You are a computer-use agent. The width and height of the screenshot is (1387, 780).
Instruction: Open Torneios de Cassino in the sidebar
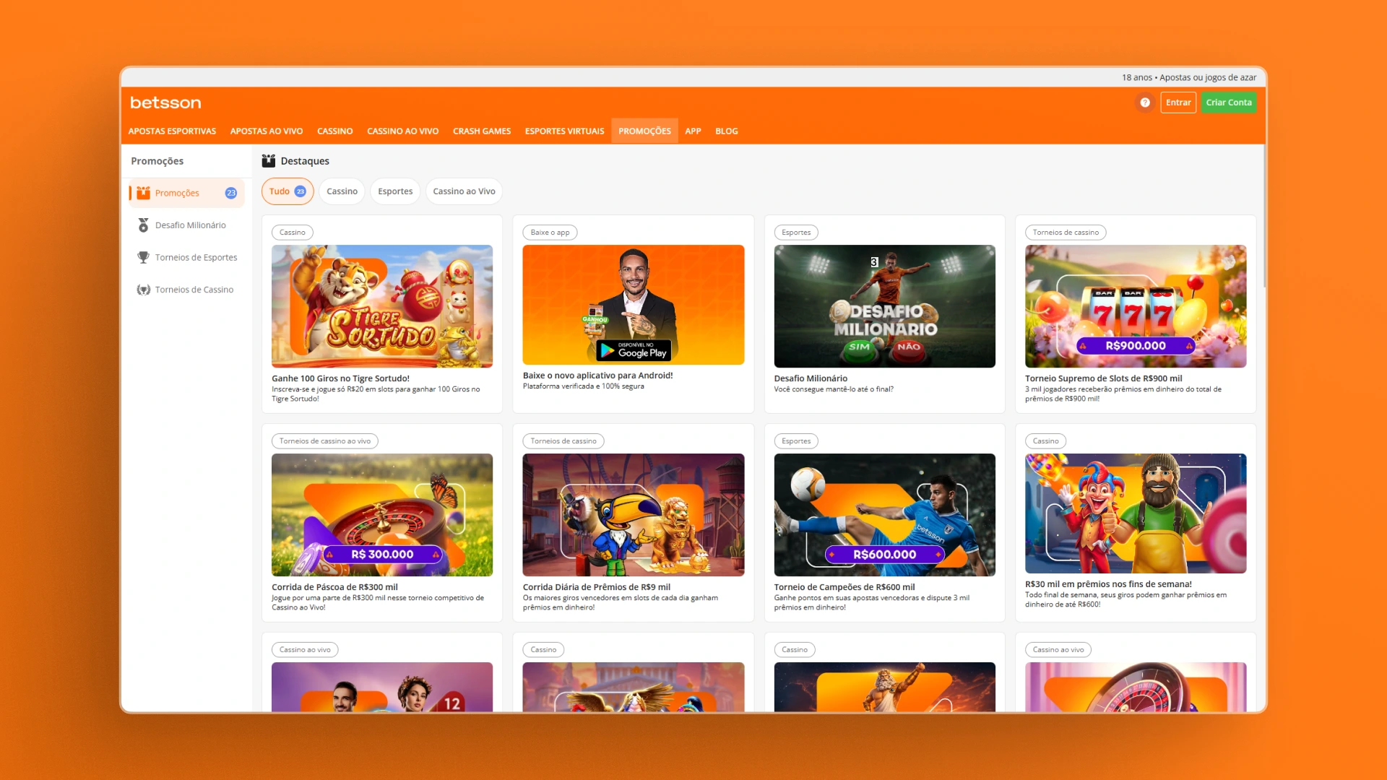click(186, 290)
